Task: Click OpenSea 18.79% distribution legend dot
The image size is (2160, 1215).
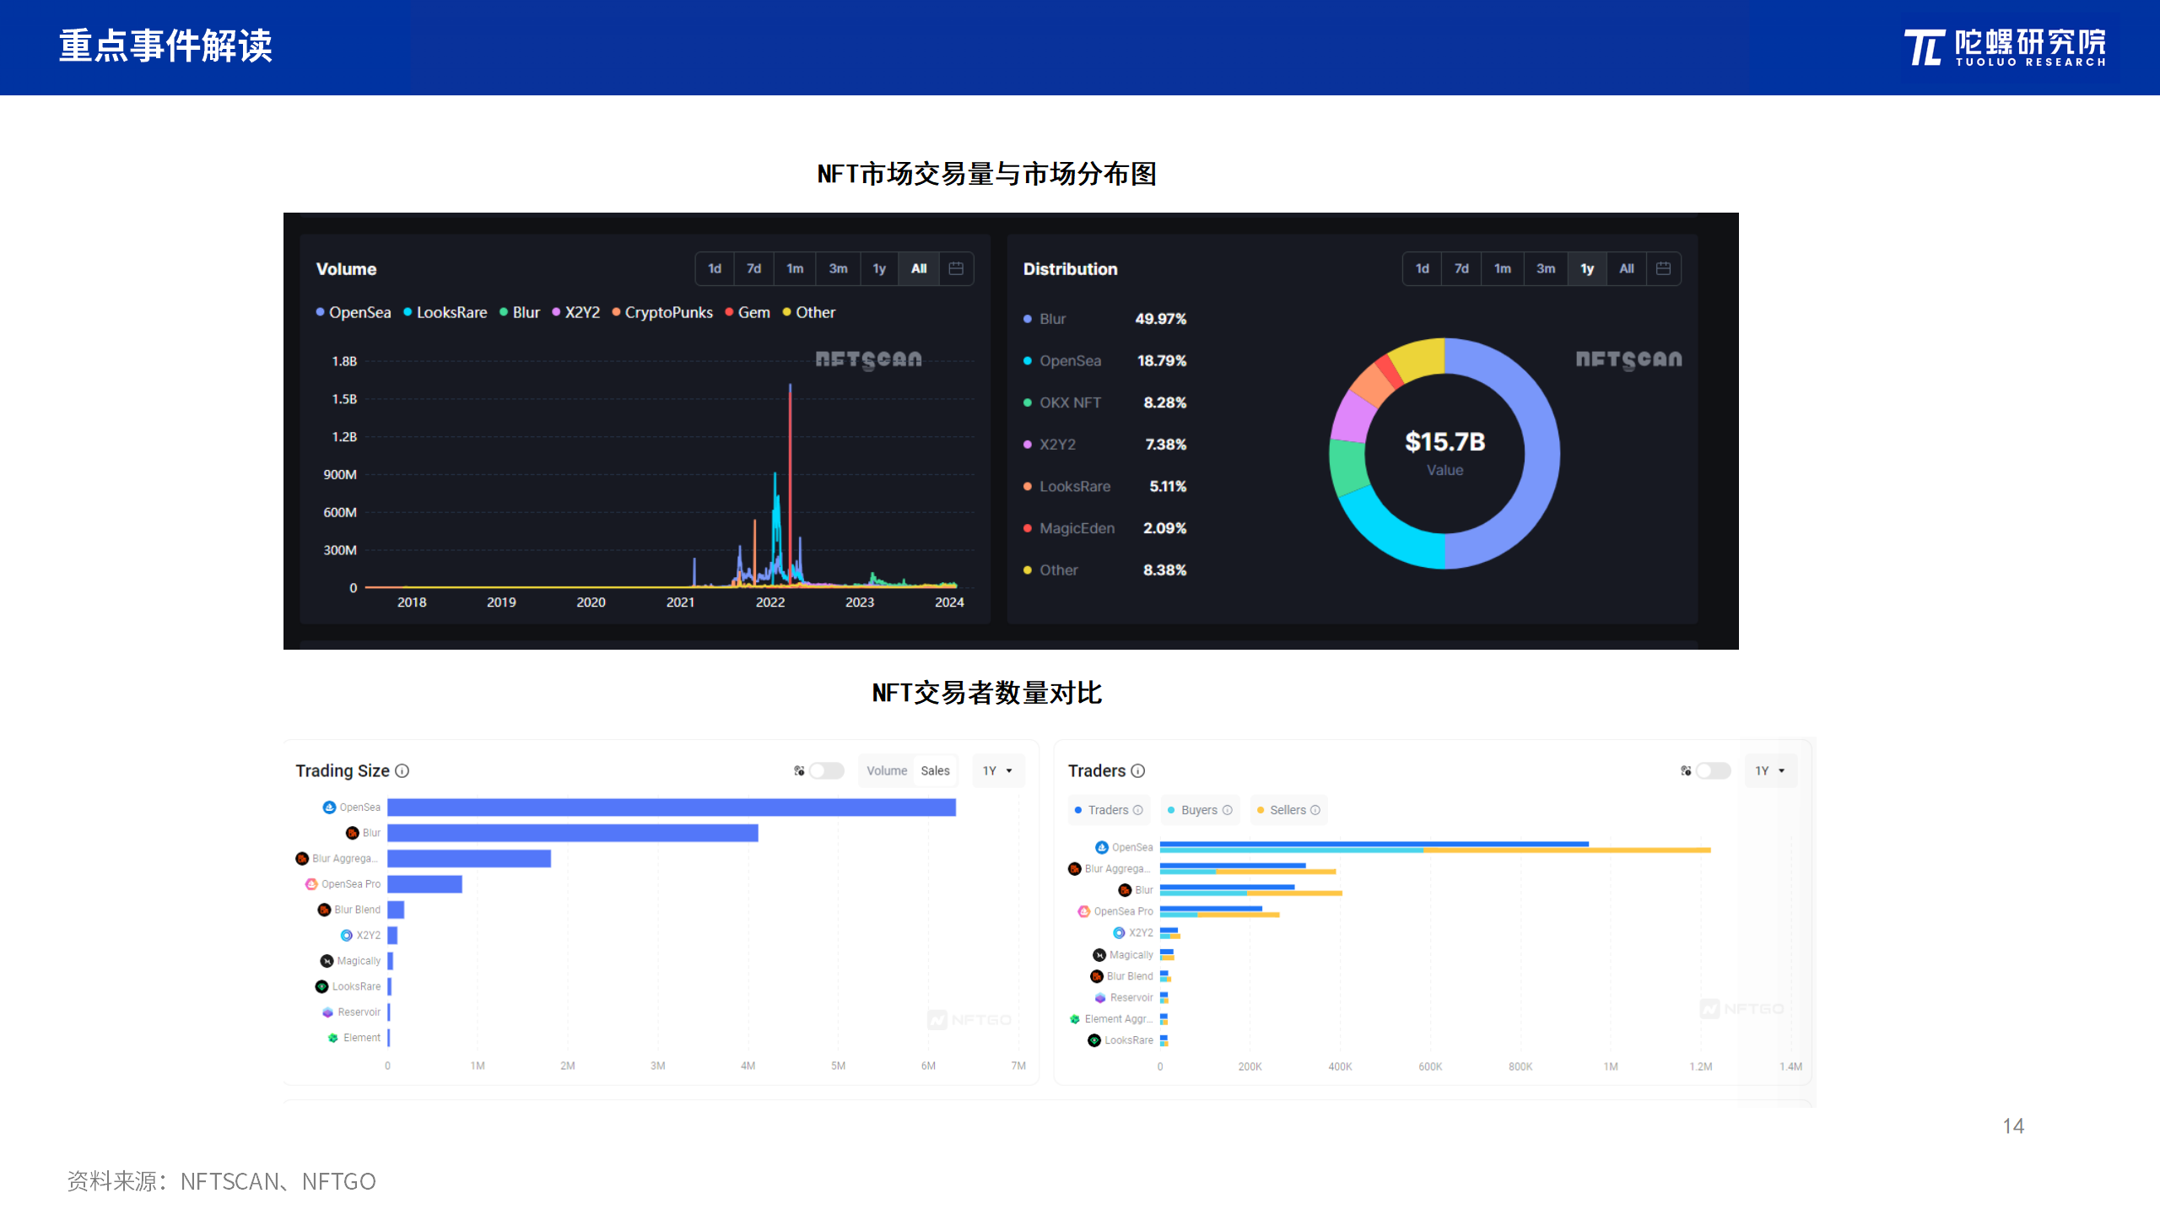Action: [1027, 361]
